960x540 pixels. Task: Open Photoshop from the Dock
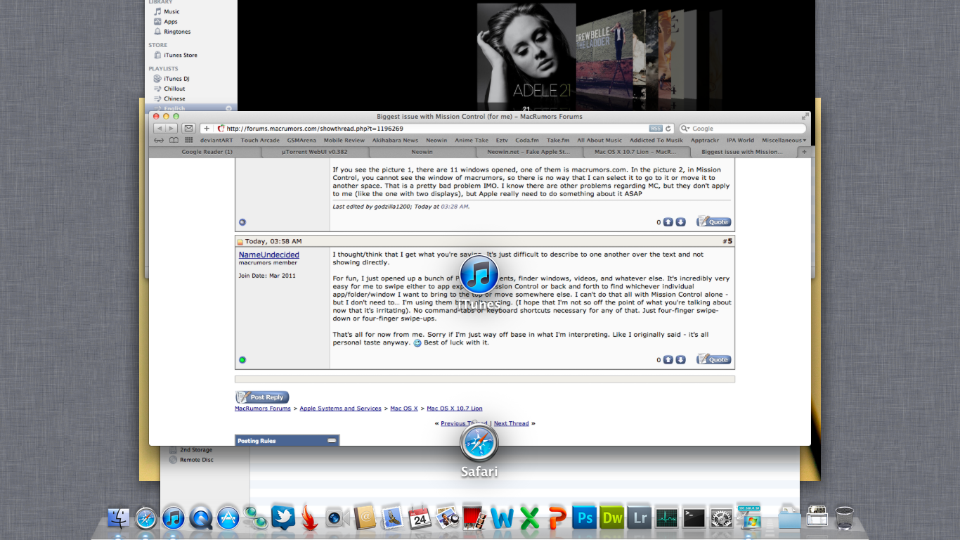584,519
